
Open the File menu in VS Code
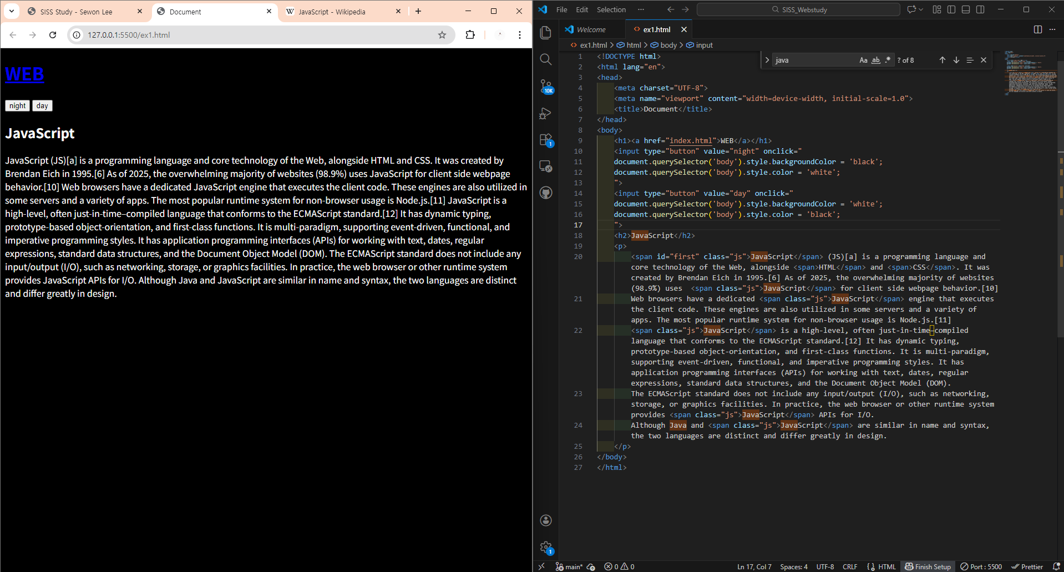561,9
